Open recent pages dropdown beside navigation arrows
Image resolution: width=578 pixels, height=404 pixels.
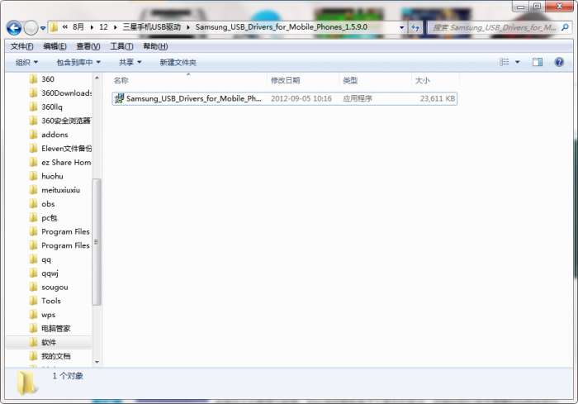[x=43, y=28]
